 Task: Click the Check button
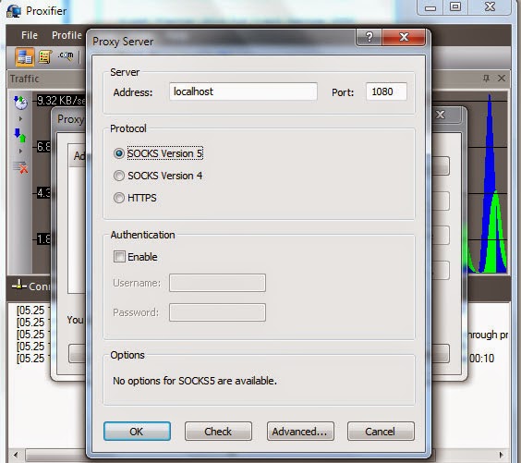(x=218, y=431)
